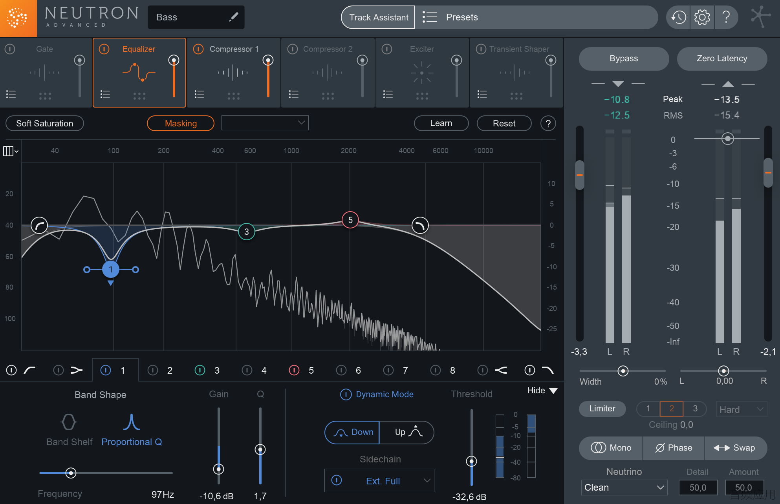Open limiter Hard style dropdown
This screenshot has width=780, height=504.
742,409
